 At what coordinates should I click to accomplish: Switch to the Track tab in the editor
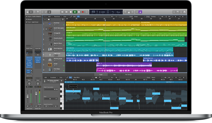pos(101,74)
